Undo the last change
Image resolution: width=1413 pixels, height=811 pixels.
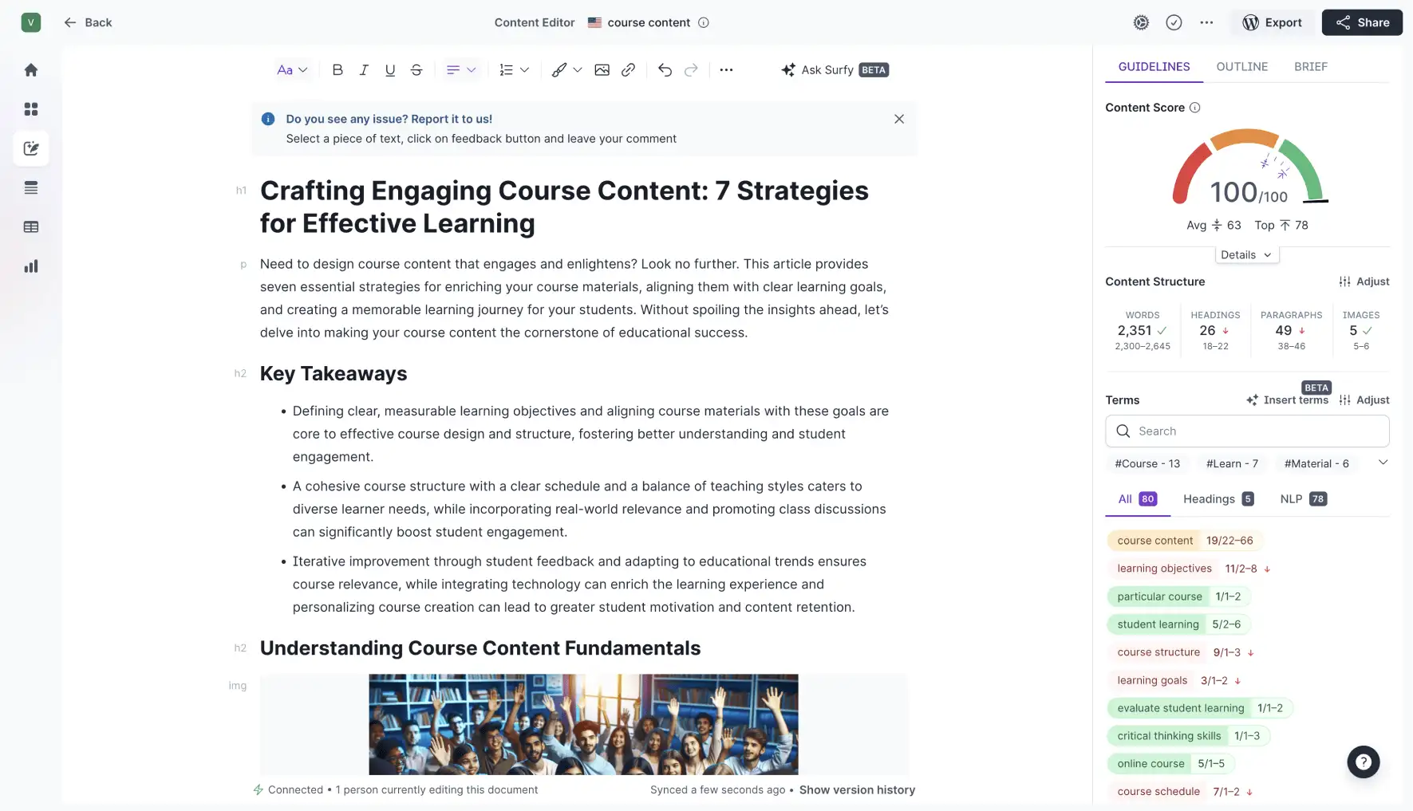[x=665, y=70]
